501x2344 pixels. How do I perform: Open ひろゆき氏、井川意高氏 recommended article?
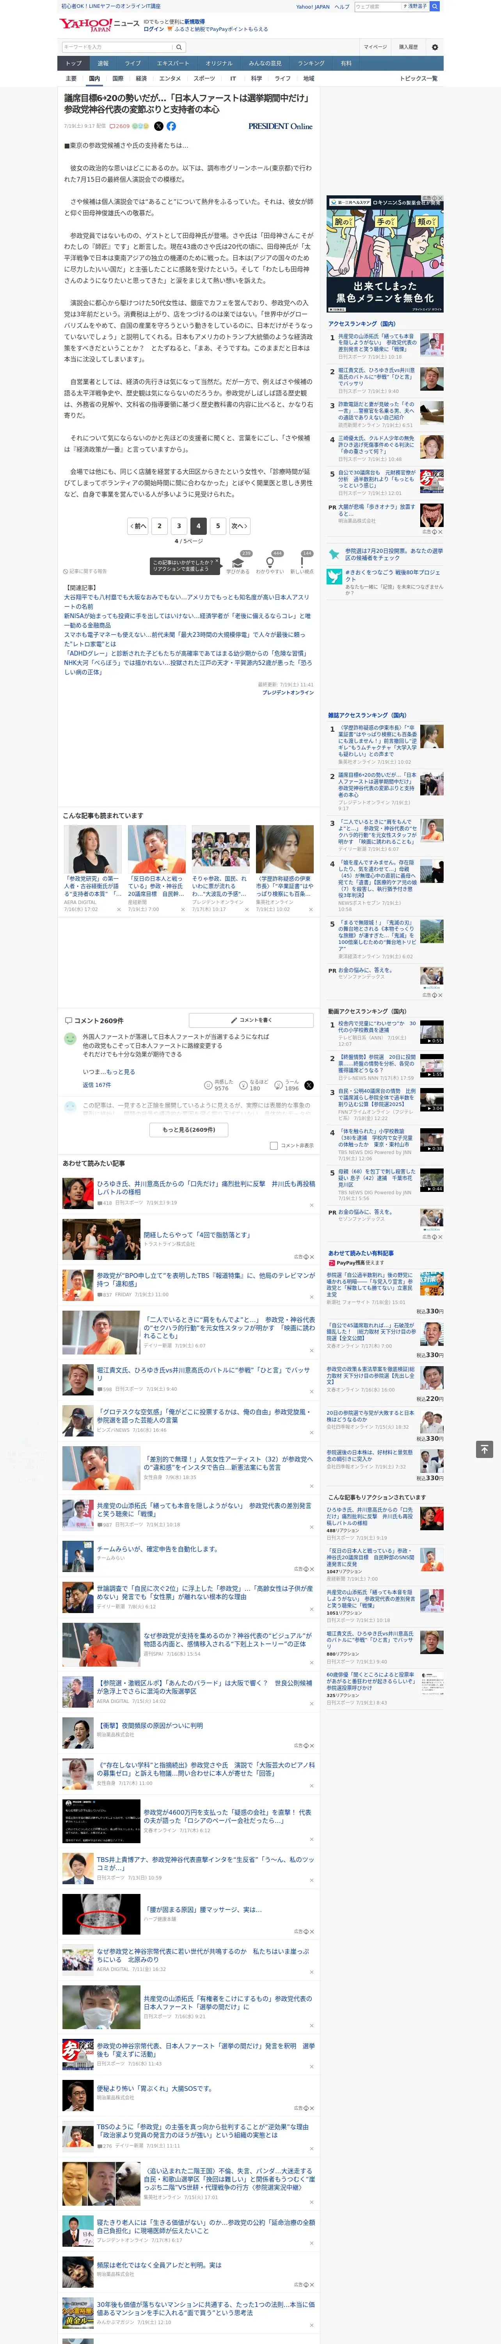(x=206, y=1188)
